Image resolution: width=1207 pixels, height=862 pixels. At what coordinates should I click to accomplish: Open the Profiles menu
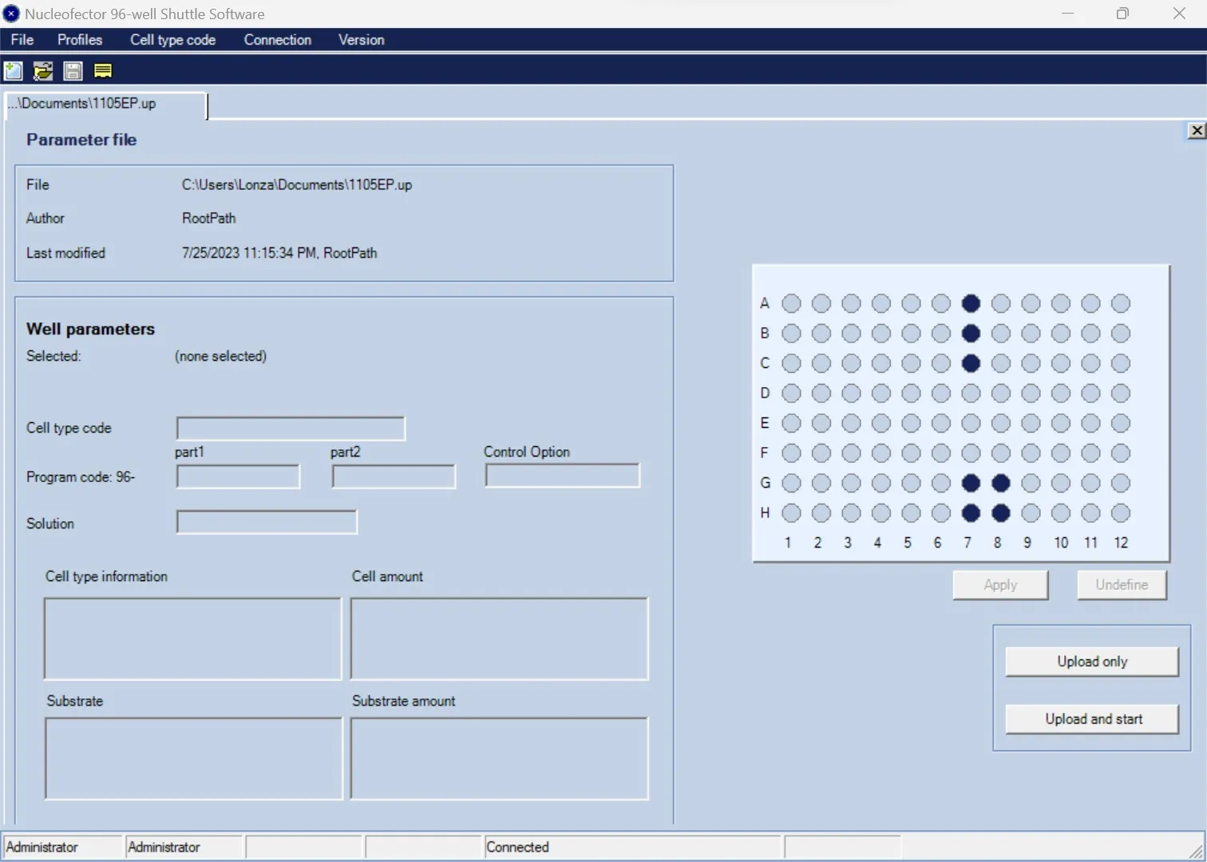[80, 40]
